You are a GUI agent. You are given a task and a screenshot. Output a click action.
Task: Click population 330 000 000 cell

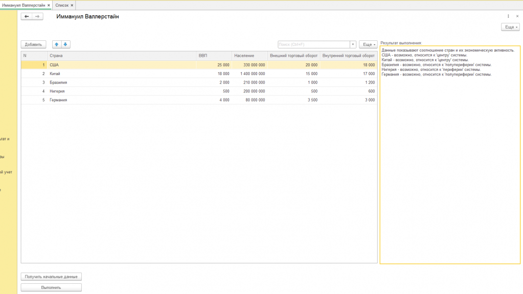(x=249, y=65)
